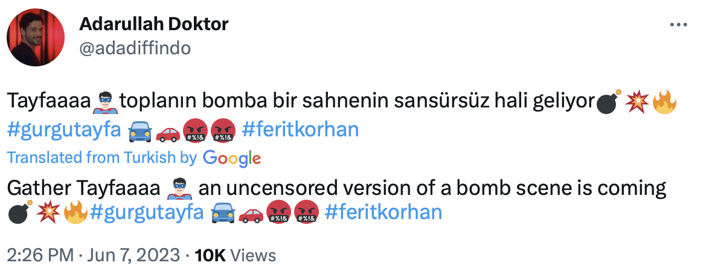Open the tweet's more options menu
Image resolution: width=709 pixels, height=280 pixels.
[x=679, y=25]
